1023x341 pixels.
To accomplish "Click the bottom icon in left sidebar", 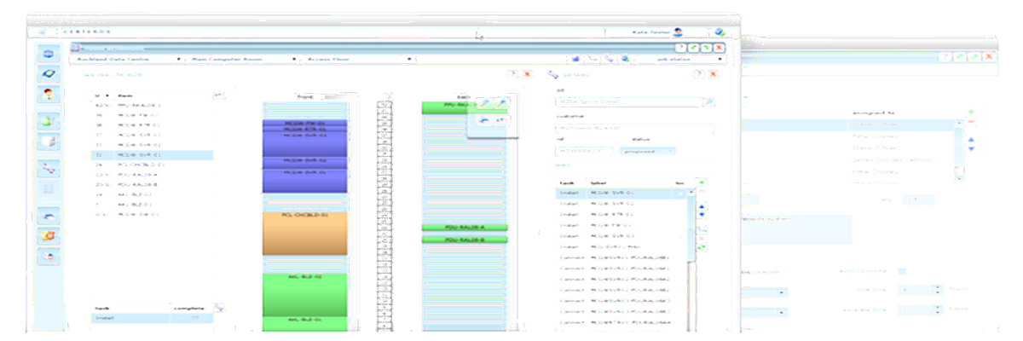I will [49, 254].
